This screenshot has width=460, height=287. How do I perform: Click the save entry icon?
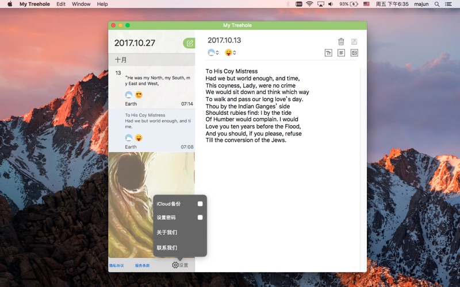click(354, 41)
